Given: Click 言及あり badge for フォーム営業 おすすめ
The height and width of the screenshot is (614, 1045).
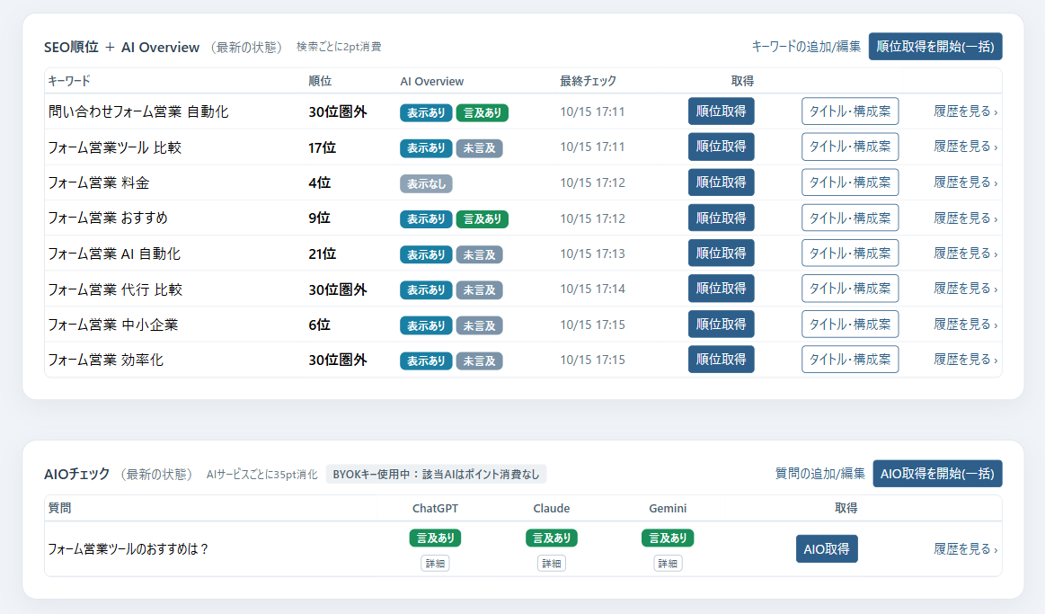Looking at the screenshot, I should click(483, 219).
